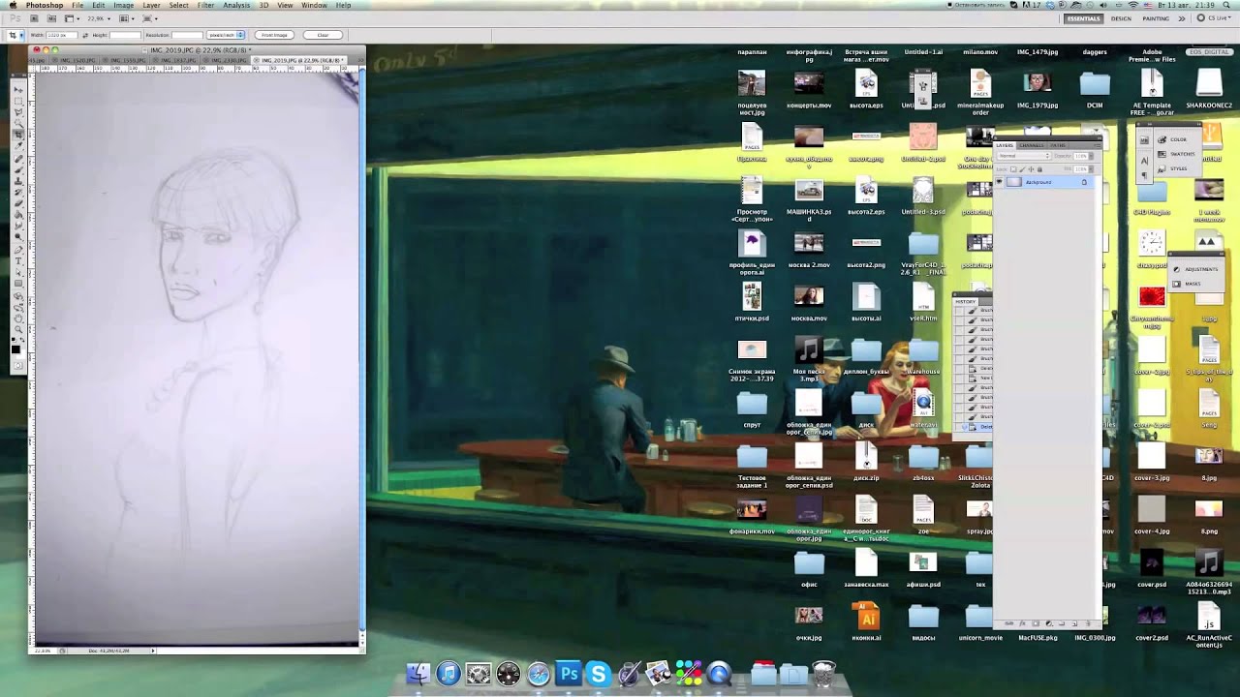Image resolution: width=1240 pixels, height=697 pixels.
Task: Open the Trash in the Dock
Action: [x=823, y=673]
